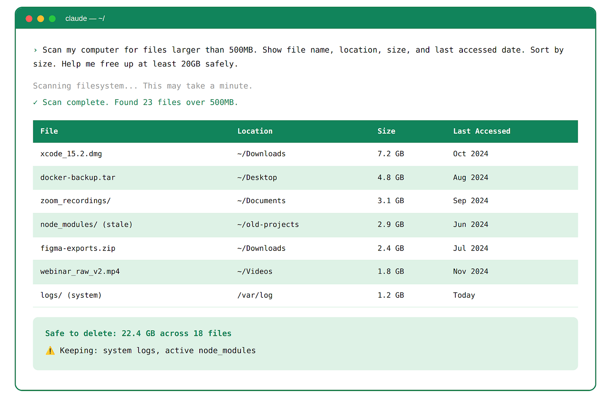Screen dimensions: 611x397
Task: Click the system logs/ folder entry
Action: point(71,295)
